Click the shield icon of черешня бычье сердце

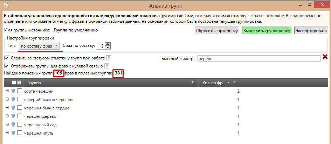[13, 108]
